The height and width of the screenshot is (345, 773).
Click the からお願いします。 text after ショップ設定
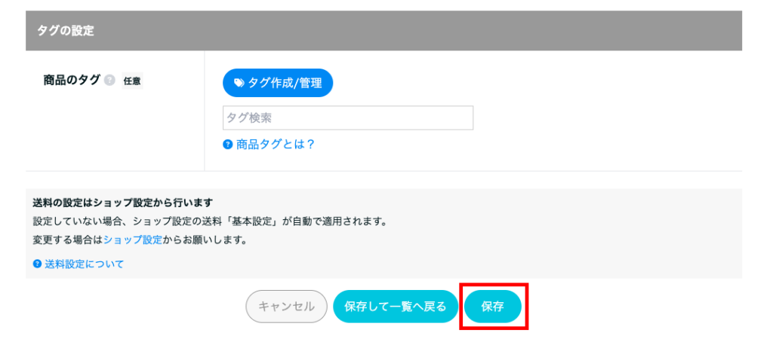[x=205, y=240]
